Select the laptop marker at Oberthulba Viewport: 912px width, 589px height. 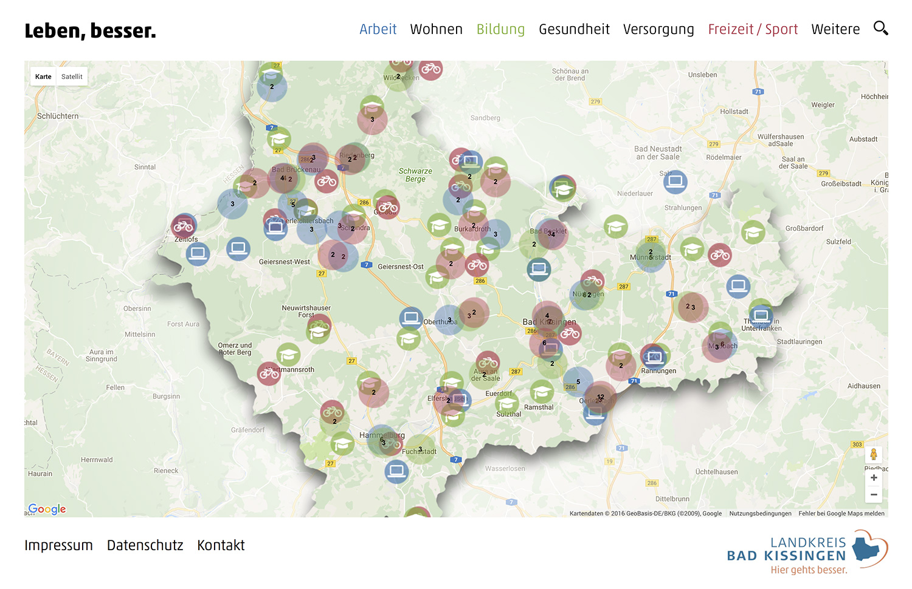click(x=411, y=318)
